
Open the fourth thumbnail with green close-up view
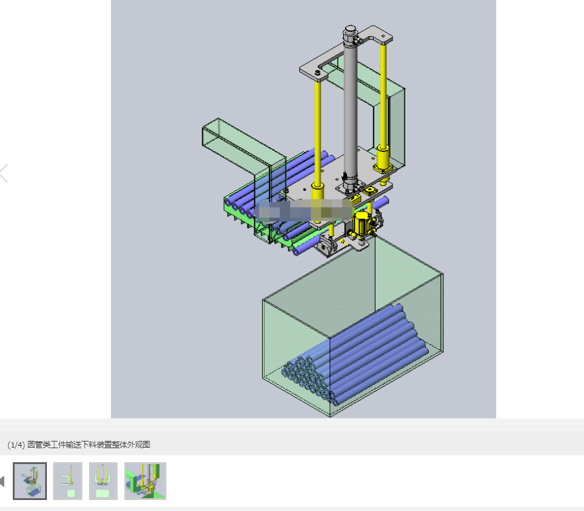point(145,481)
